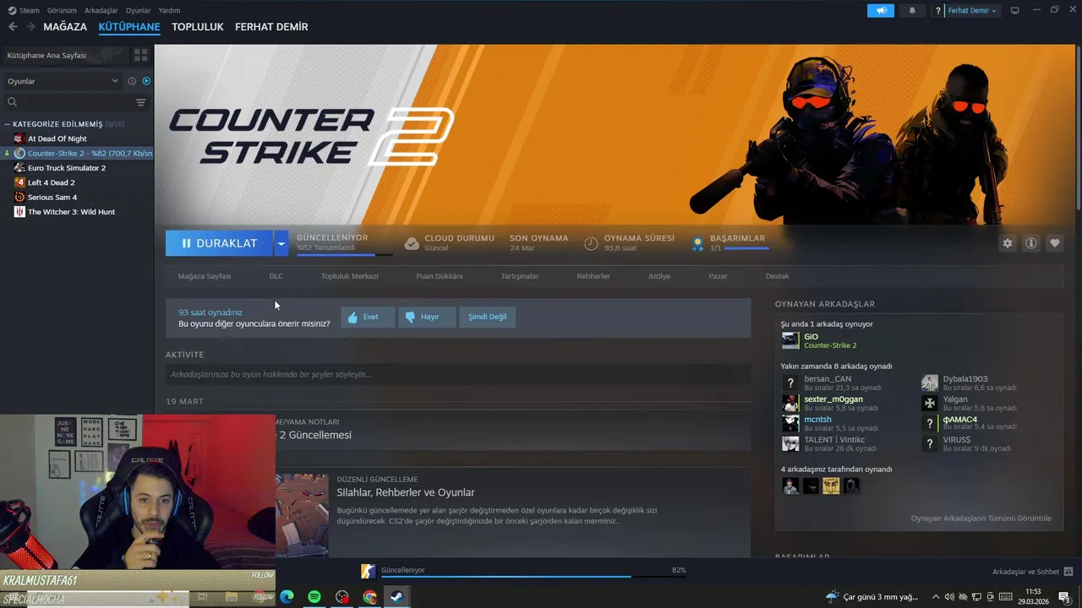The image size is (1082, 608).
Task: Pause the download with Duraklat
Action: tap(219, 243)
